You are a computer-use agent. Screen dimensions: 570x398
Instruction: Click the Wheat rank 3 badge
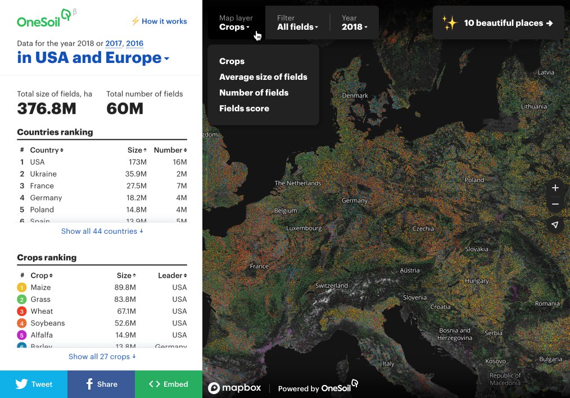(22, 311)
